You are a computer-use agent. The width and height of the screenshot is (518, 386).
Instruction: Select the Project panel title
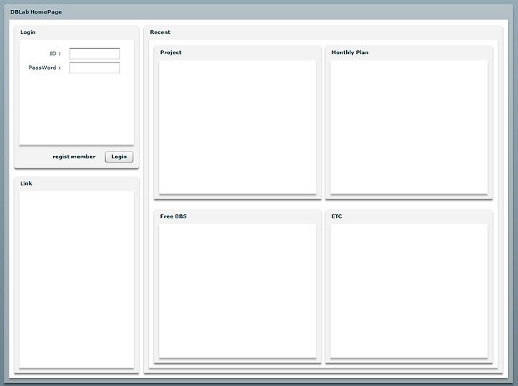[x=171, y=52]
